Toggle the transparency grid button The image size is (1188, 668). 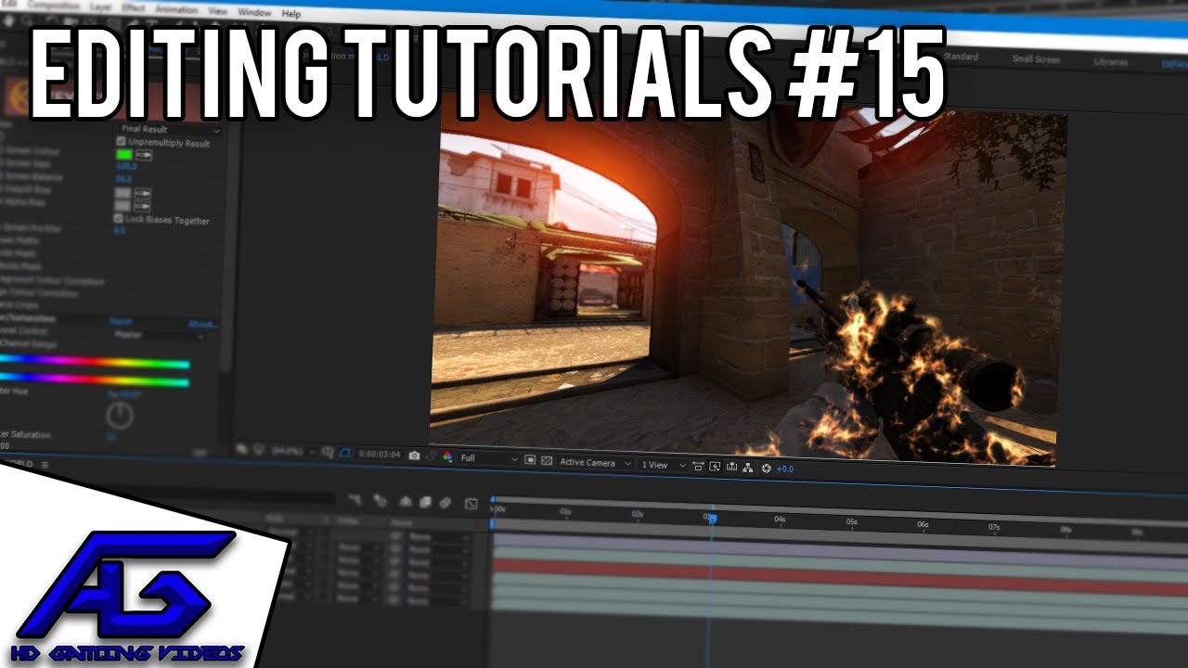coord(546,460)
